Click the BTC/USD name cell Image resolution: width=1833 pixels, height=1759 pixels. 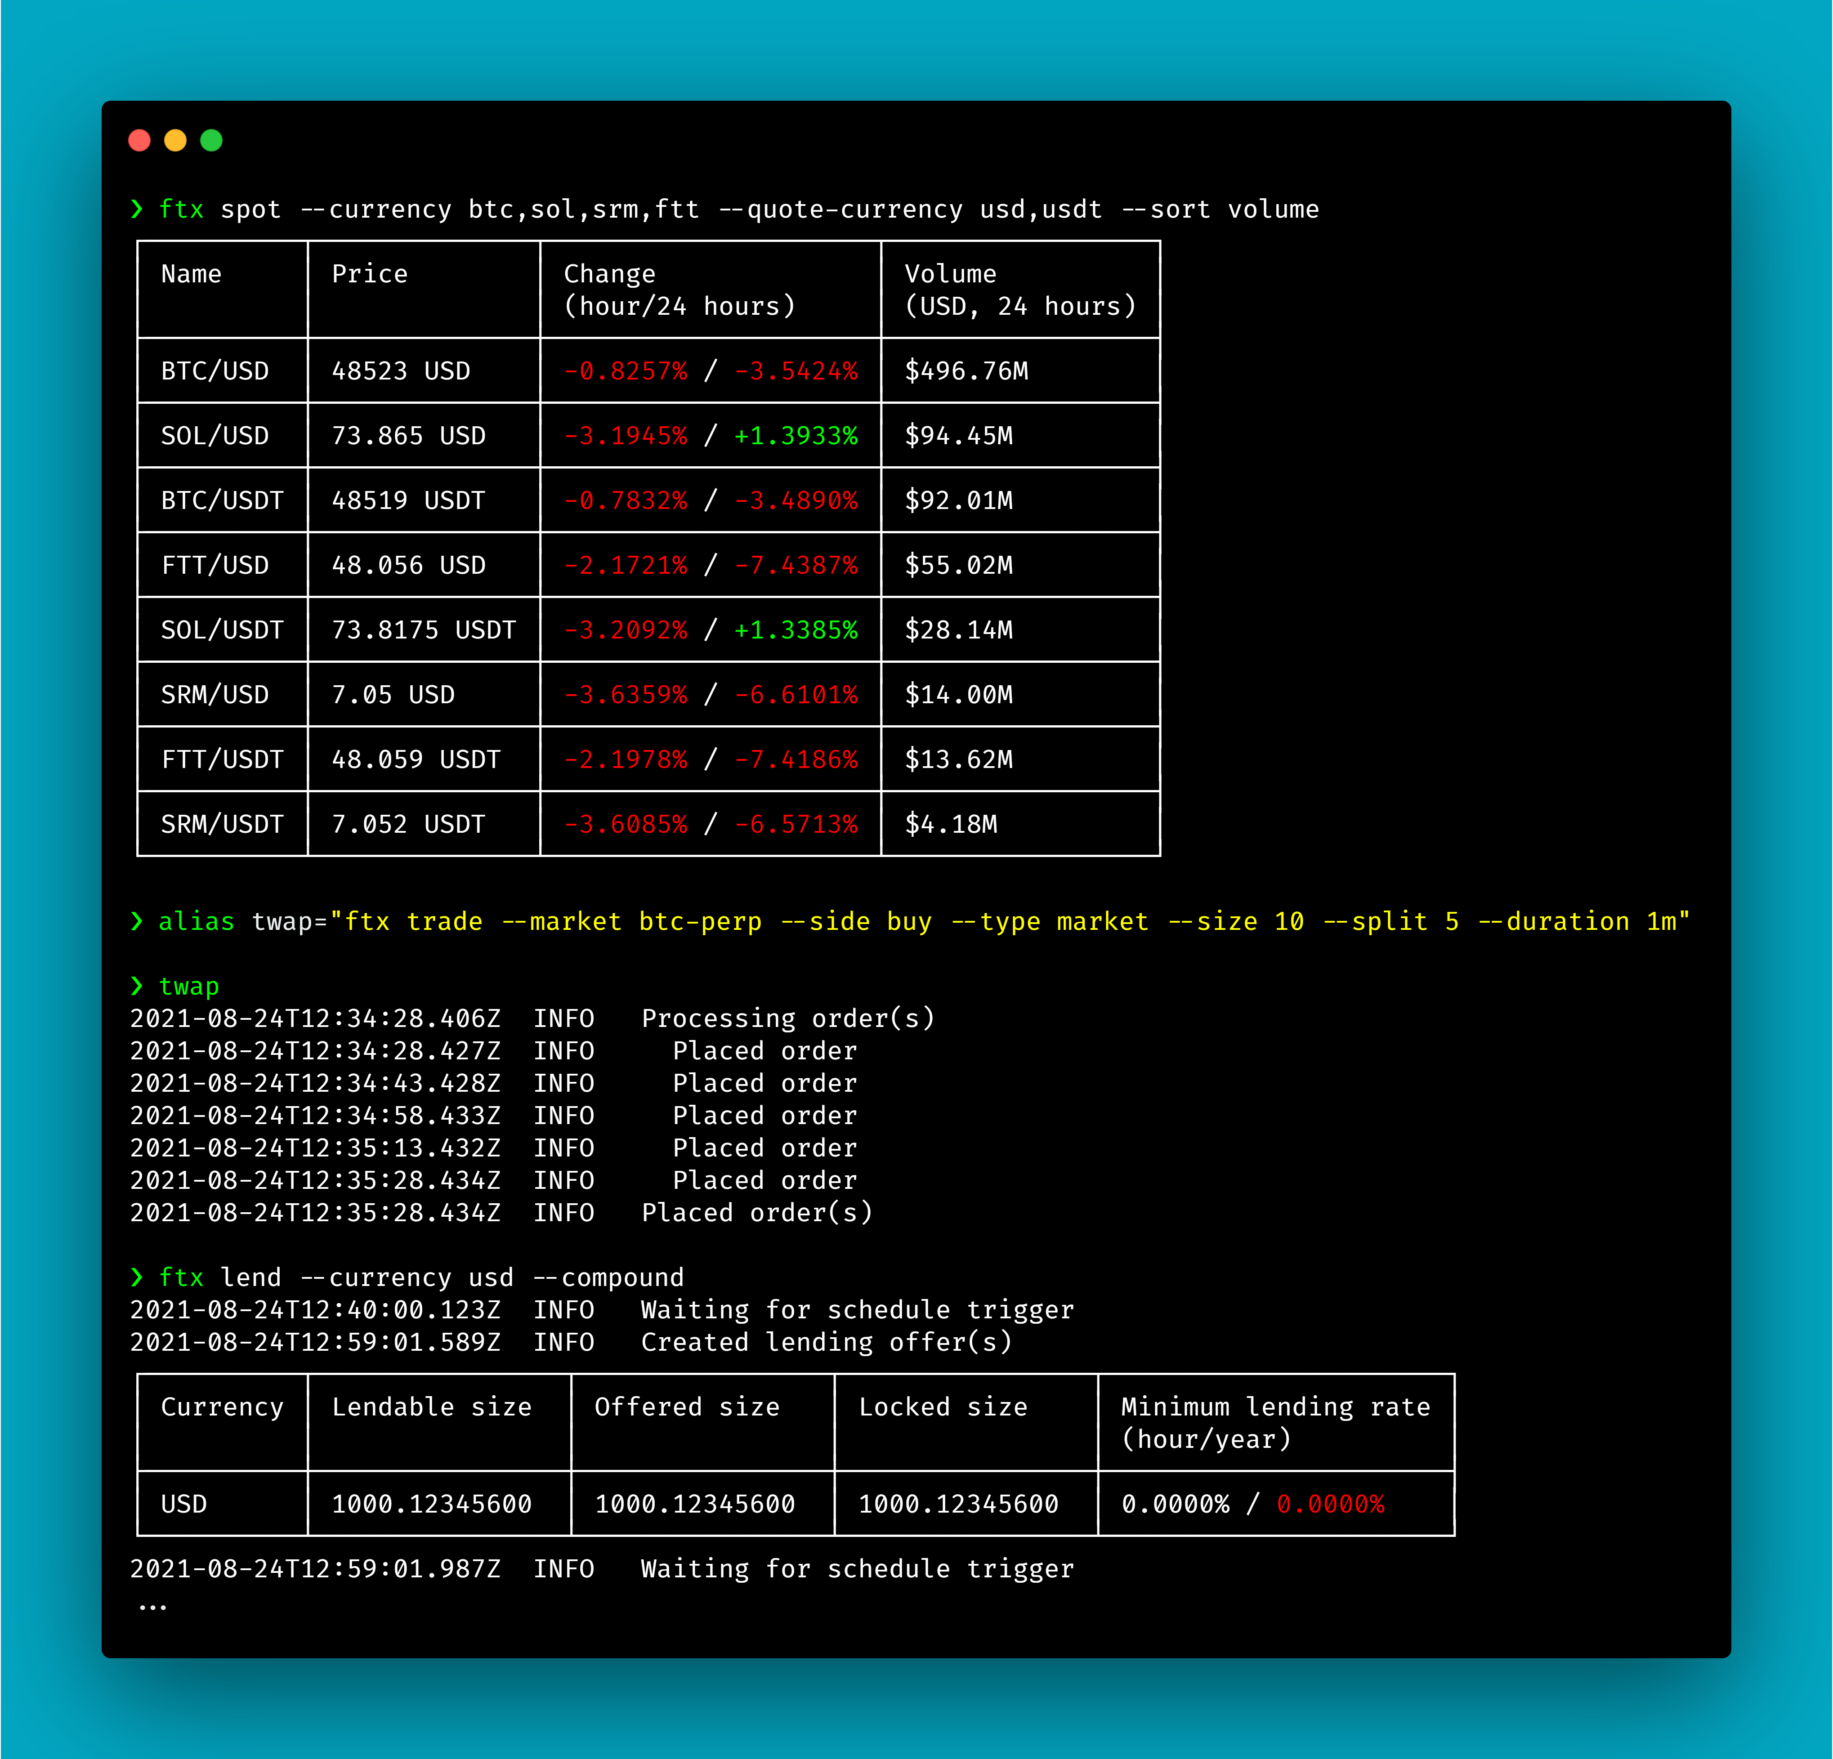tap(215, 371)
